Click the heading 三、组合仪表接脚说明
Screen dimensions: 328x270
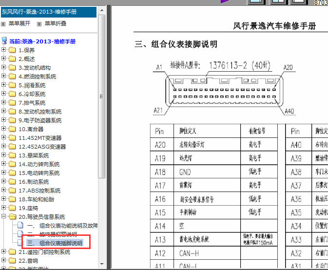pos(176,44)
